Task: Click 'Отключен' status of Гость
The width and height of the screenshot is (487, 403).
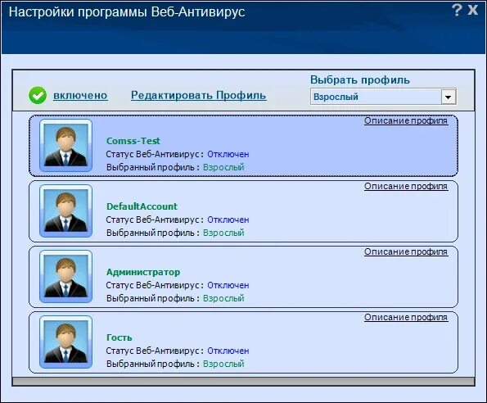Action: [228, 351]
